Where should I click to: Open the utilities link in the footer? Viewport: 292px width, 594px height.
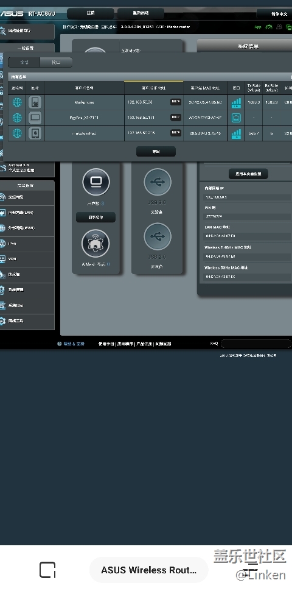click(125, 344)
